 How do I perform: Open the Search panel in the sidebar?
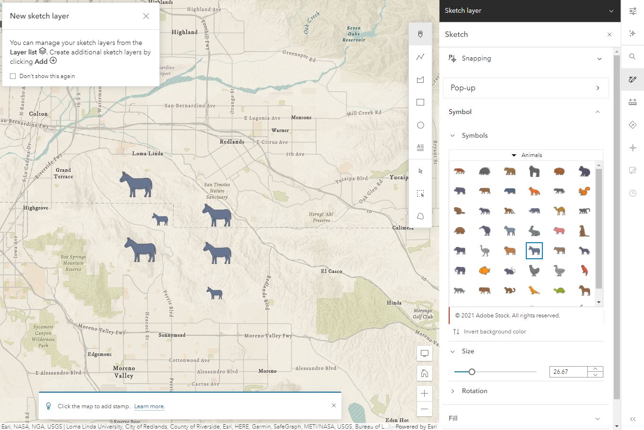632,57
